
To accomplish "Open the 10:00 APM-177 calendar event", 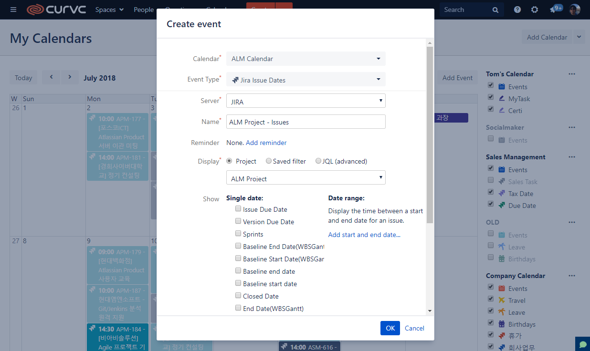I will (118, 132).
